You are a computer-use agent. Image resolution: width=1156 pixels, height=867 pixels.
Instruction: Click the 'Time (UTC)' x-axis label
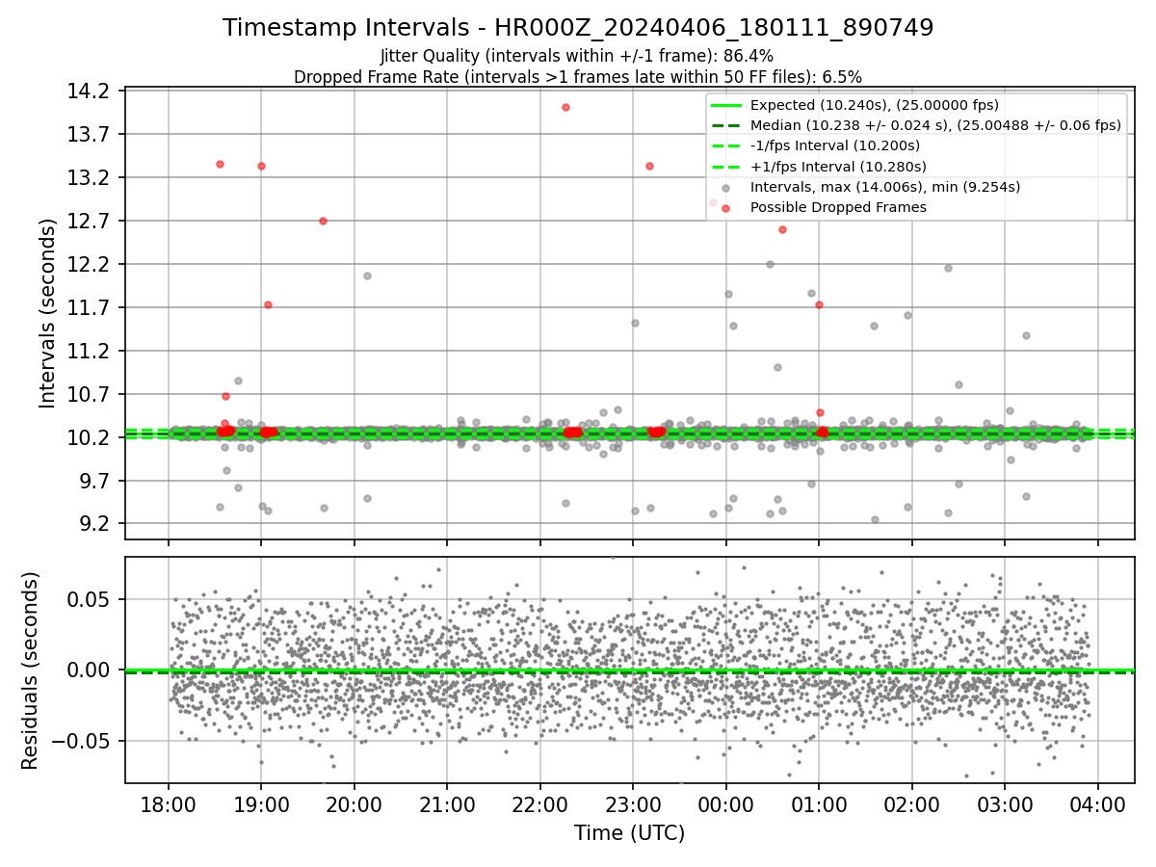tap(629, 833)
